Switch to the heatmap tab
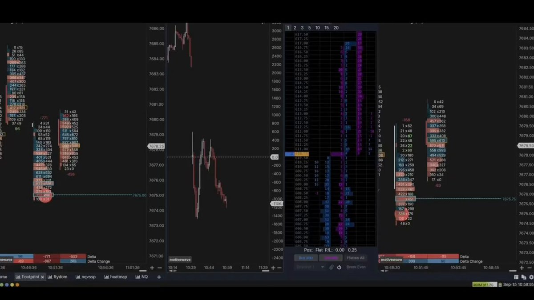Viewport: 534px width, 300px height. pos(116,277)
